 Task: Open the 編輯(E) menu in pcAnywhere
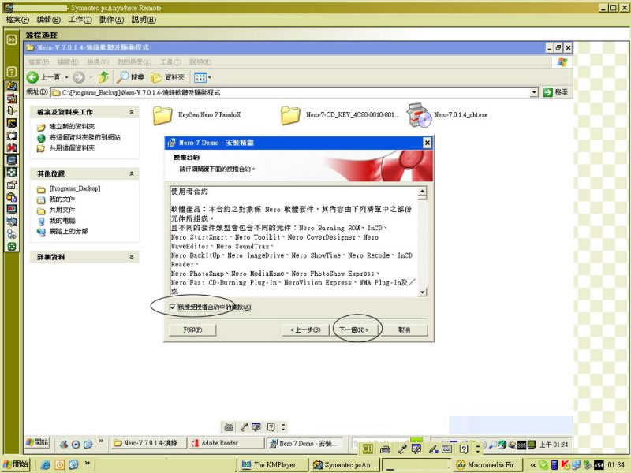(x=49, y=20)
